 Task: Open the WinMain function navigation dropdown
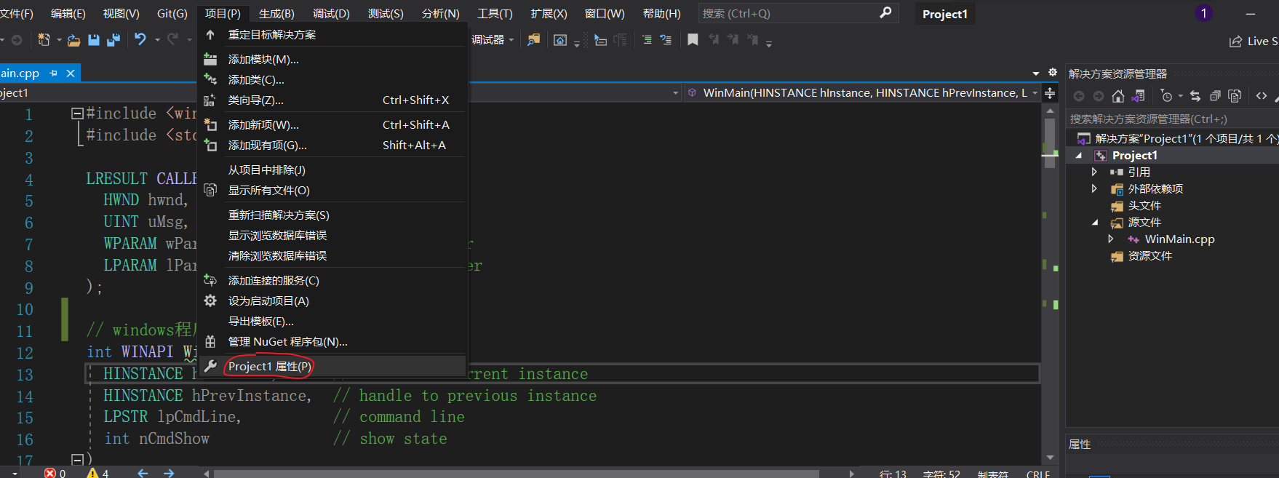tap(1035, 93)
